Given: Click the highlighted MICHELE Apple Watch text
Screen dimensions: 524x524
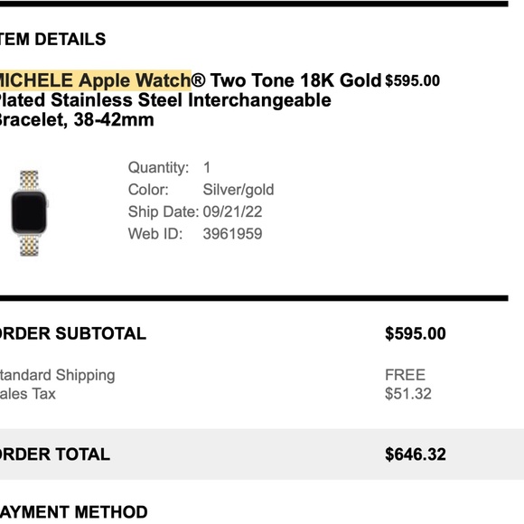Looking at the screenshot, I should coord(96,80).
